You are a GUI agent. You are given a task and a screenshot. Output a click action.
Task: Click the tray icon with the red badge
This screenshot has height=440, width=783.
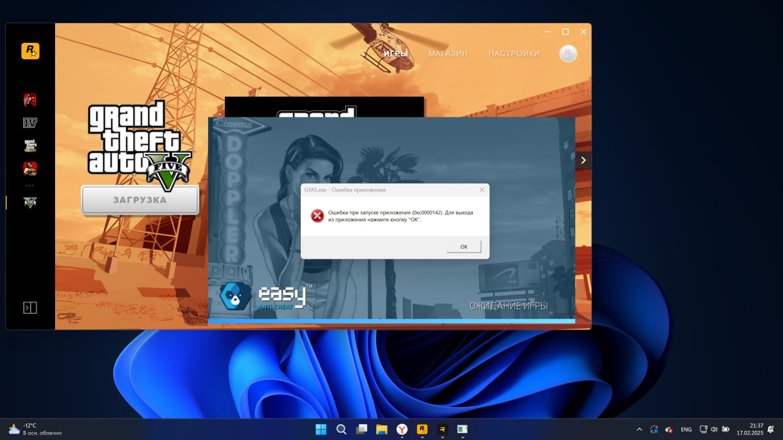pos(669,430)
